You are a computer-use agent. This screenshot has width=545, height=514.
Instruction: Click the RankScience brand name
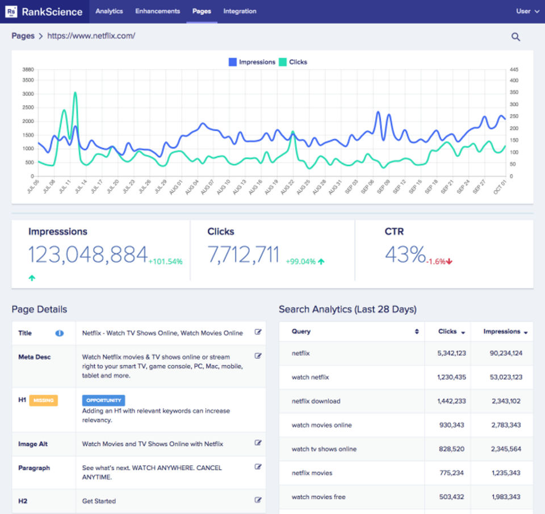coord(52,12)
